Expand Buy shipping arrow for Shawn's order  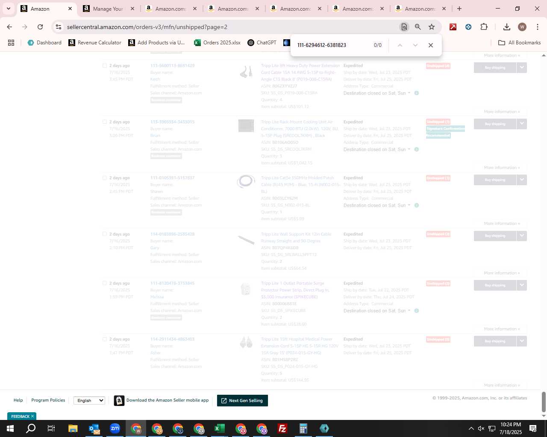[x=522, y=180]
